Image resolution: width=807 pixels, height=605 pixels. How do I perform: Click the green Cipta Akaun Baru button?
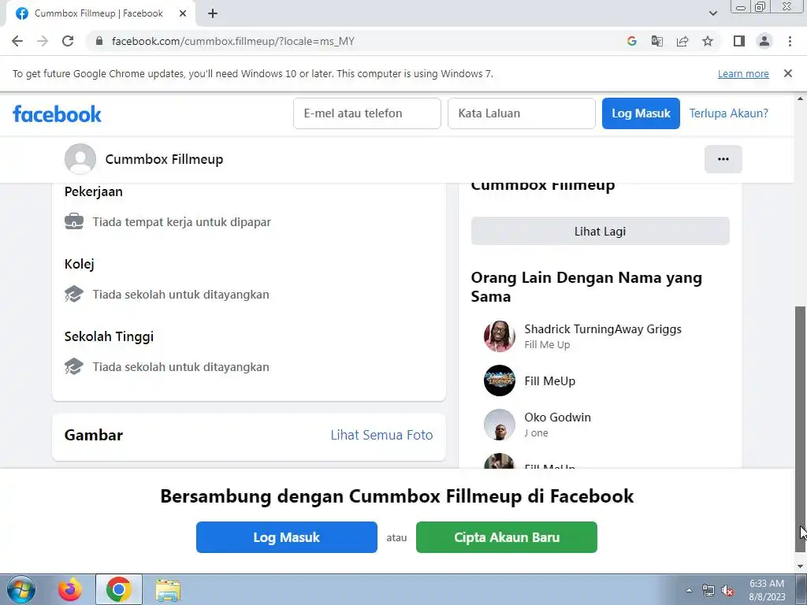click(507, 537)
